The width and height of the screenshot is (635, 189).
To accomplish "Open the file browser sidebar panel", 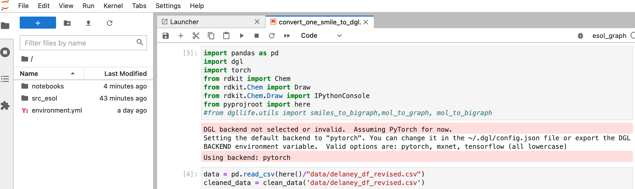I will coord(5,26).
